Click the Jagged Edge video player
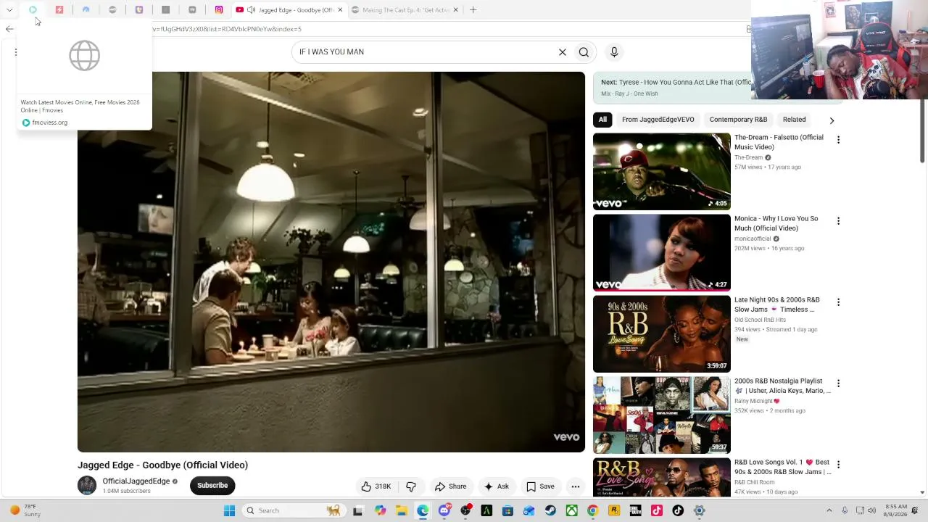Viewport: 928px width, 522px height. coord(331,262)
